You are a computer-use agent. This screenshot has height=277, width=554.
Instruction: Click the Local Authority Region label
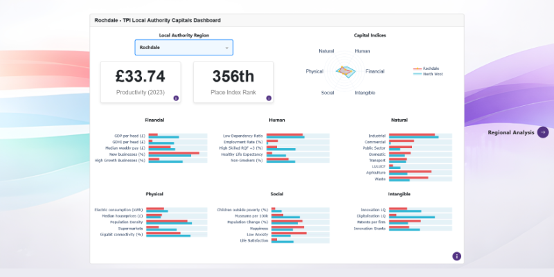coord(184,35)
